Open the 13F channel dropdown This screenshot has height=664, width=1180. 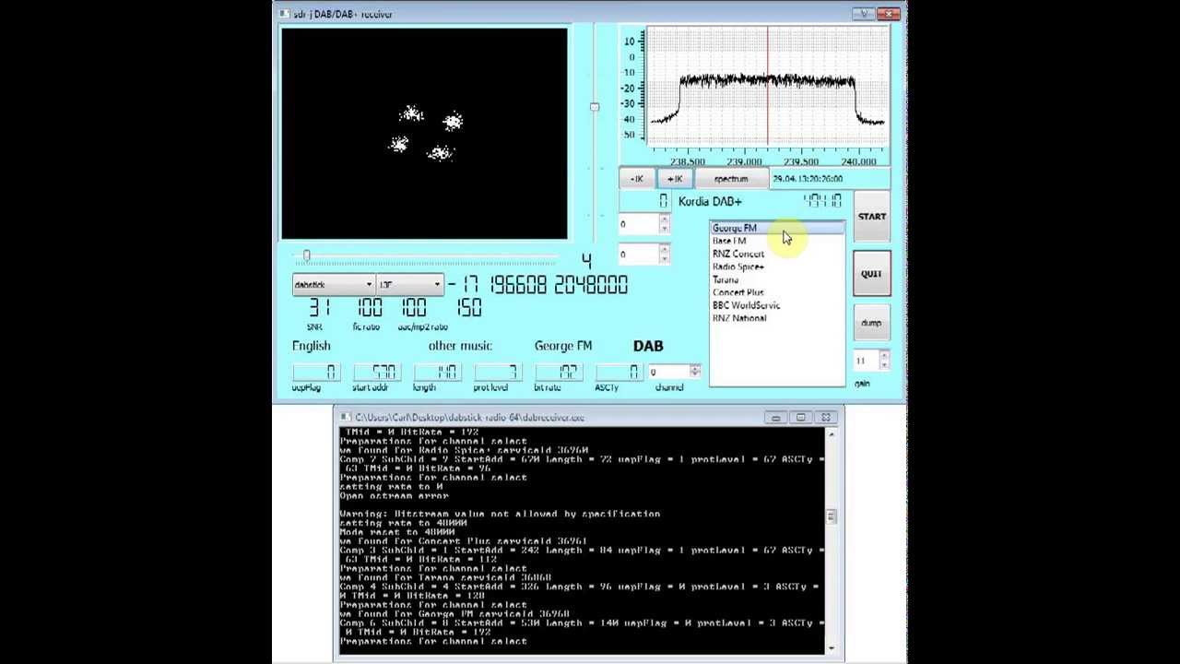click(409, 284)
